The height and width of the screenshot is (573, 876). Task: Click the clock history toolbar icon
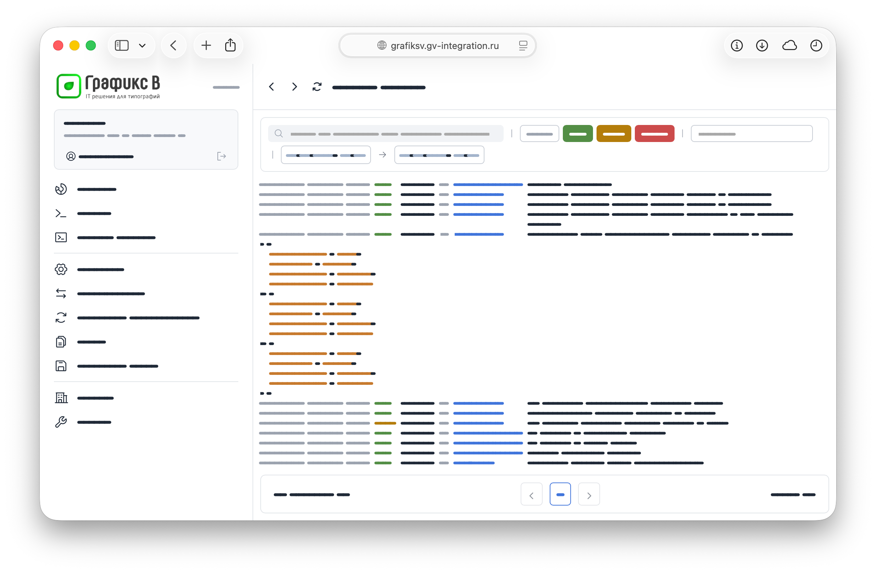coord(817,45)
